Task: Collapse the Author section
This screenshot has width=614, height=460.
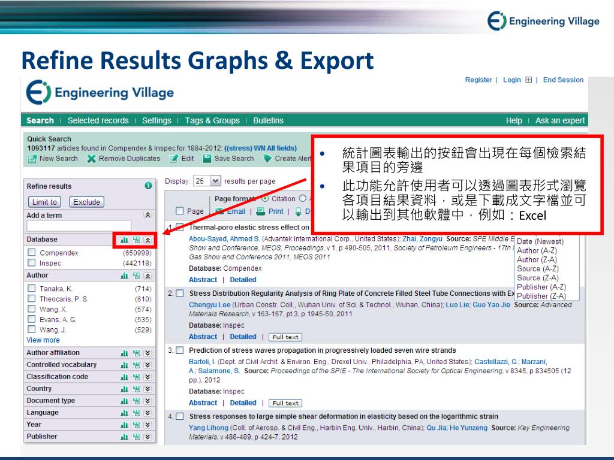Action: click(x=148, y=276)
